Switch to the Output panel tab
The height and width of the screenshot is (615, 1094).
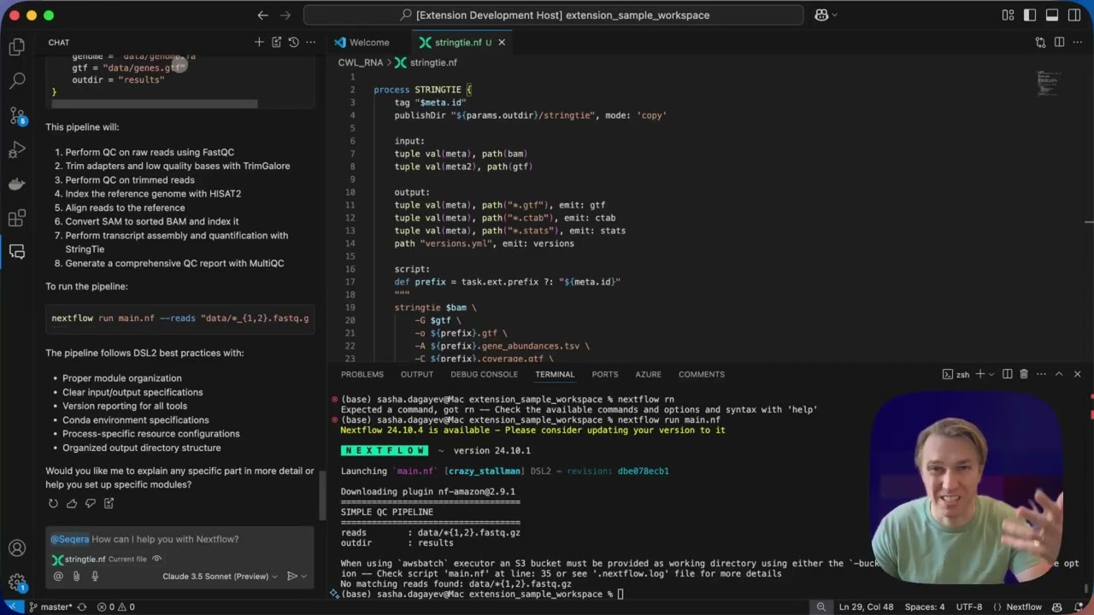click(x=417, y=374)
